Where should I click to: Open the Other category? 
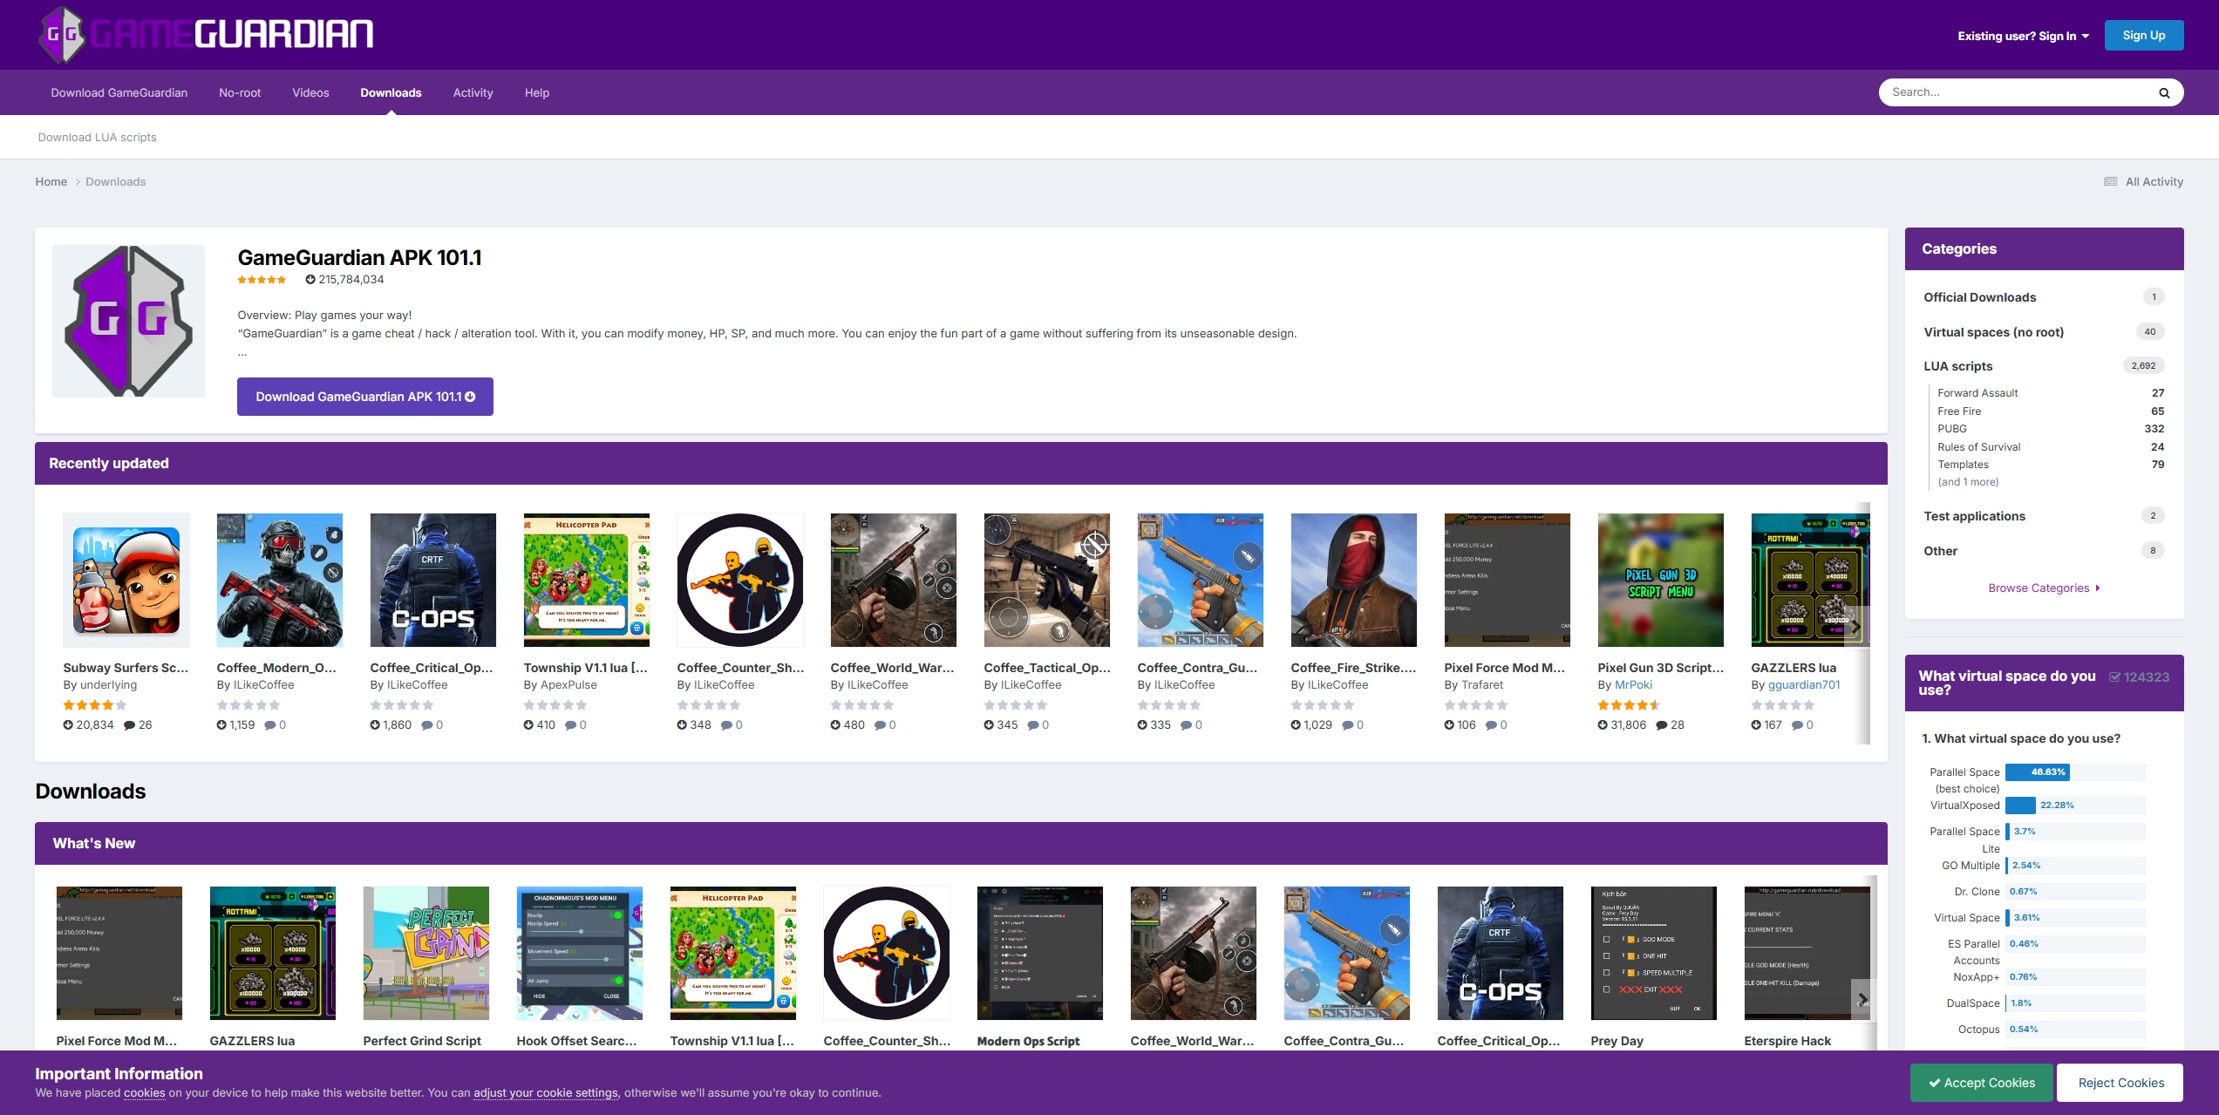(x=1941, y=551)
